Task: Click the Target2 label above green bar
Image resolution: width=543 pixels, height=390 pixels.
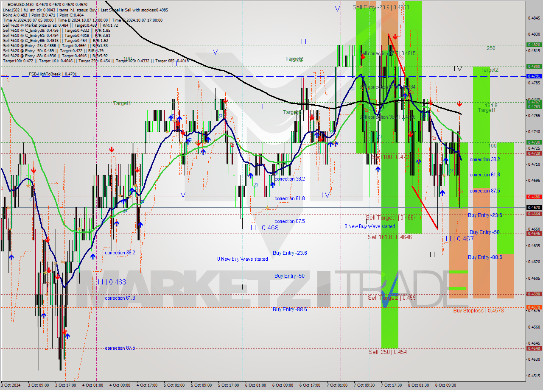Action: pyautogui.click(x=490, y=70)
